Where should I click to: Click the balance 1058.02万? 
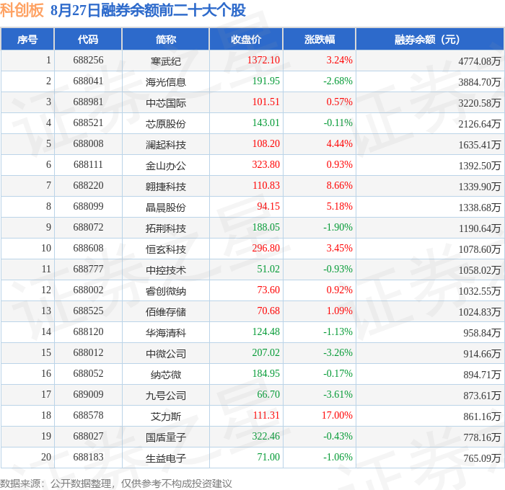coord(480,270)
